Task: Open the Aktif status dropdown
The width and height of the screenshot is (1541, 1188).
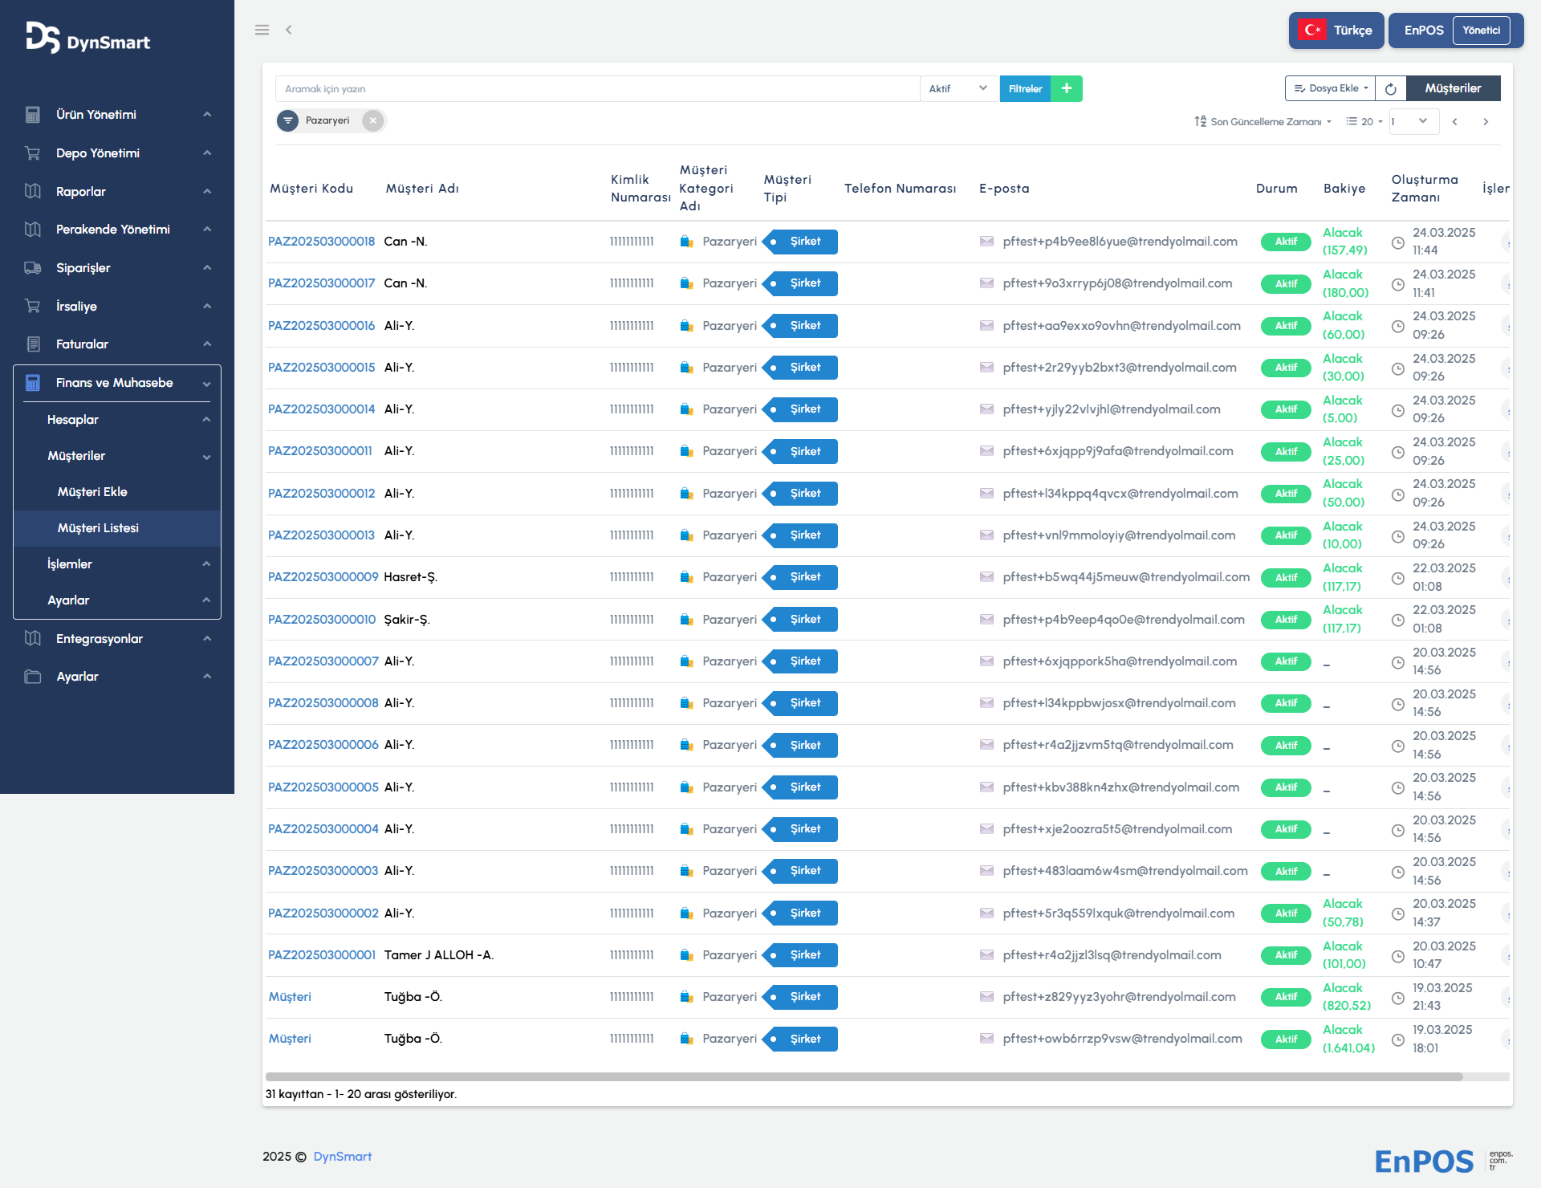Action: click(x=958, y=88)
